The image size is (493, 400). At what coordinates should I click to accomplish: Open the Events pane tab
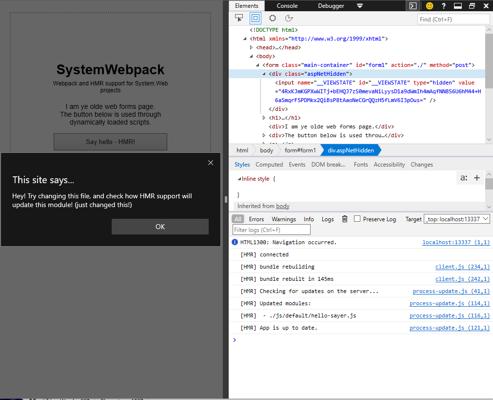[297, 165]
